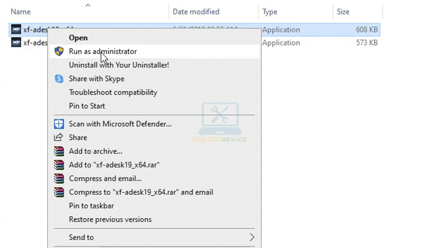This screenshot has height=248, width=440.
Task: Select Uninstall with Your Uninstaller!
Action: pos(119,65)
